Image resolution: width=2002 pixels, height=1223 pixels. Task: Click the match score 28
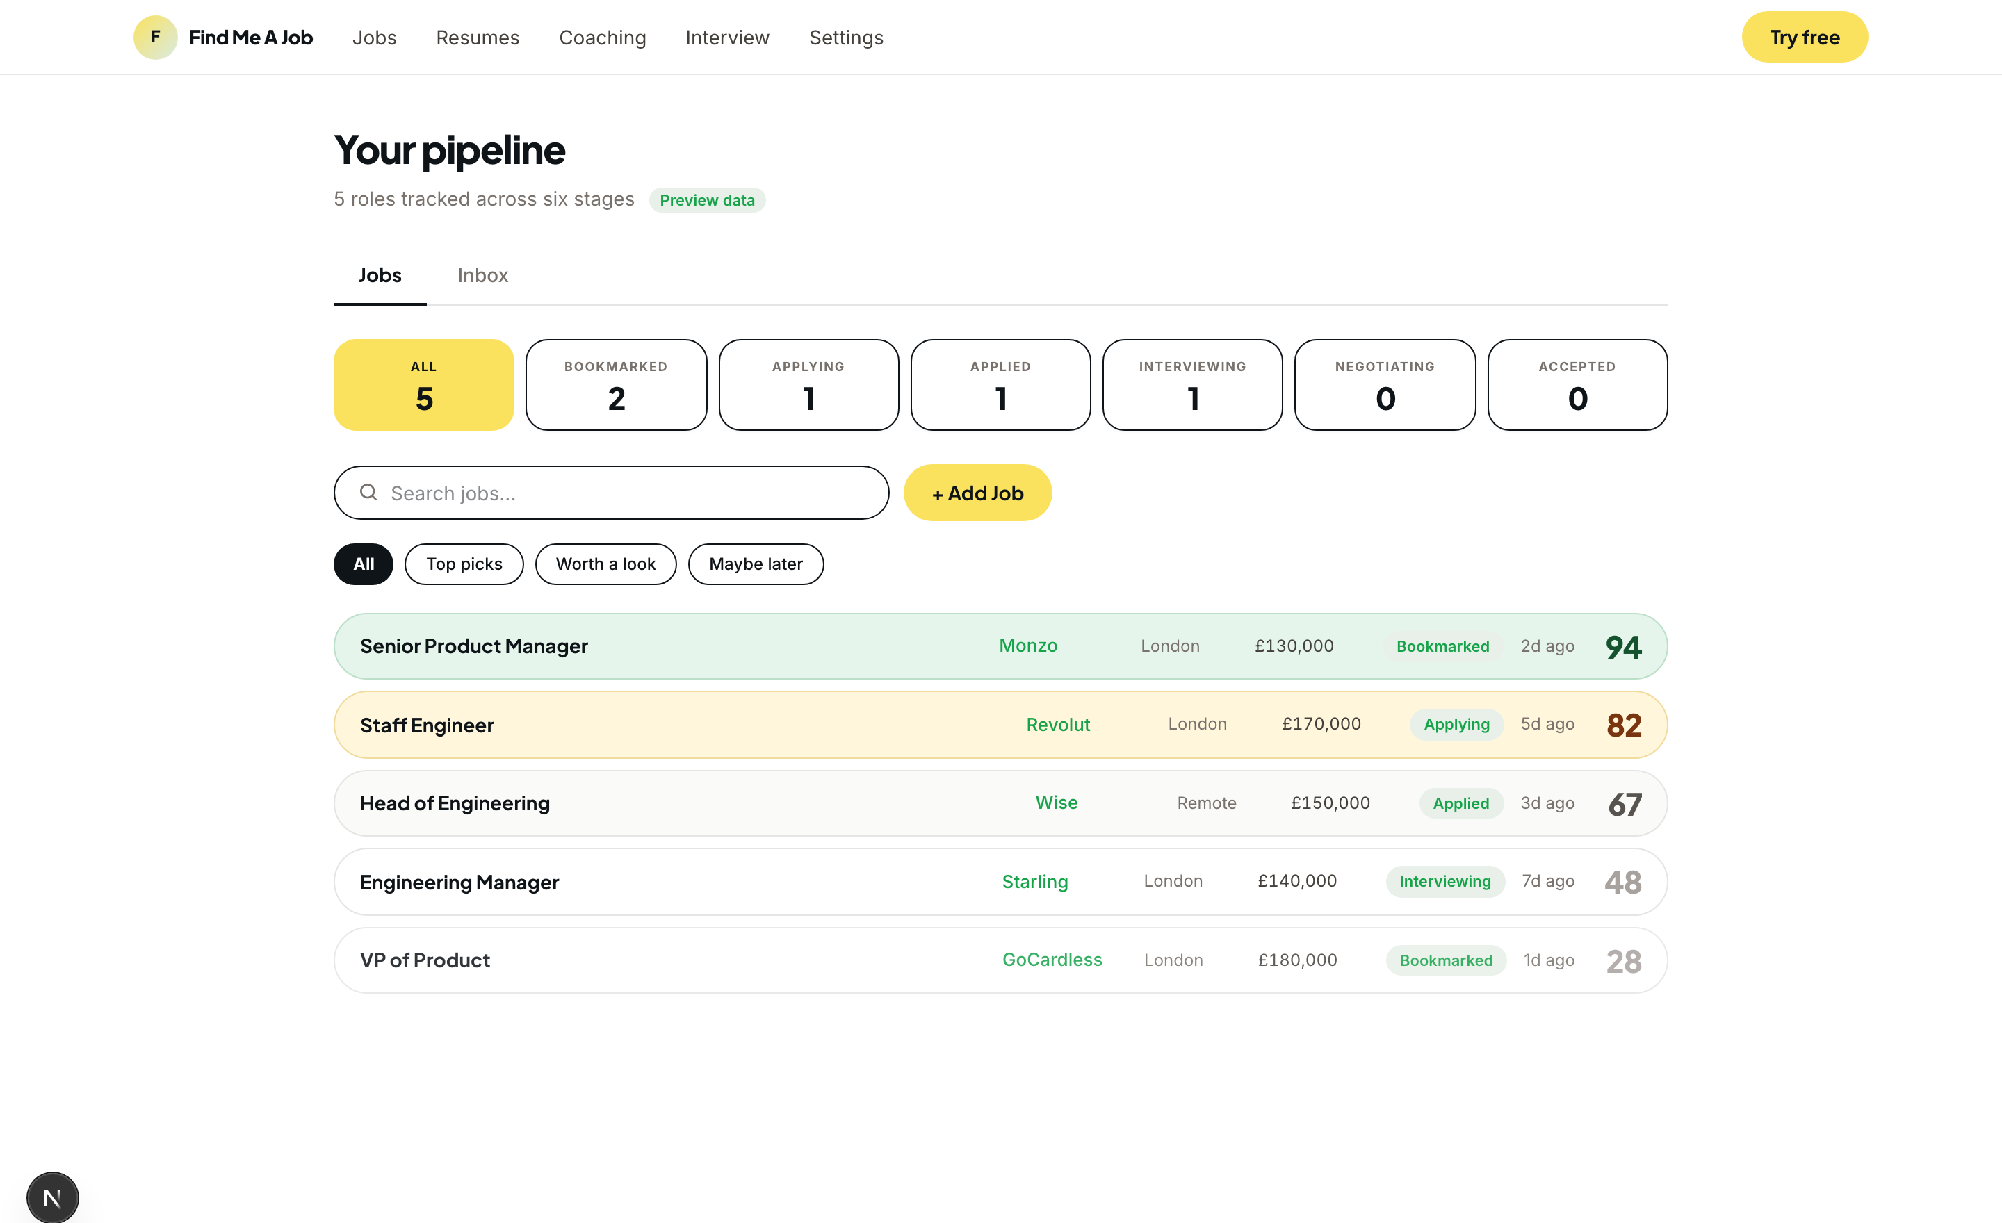coord(1624,962)
